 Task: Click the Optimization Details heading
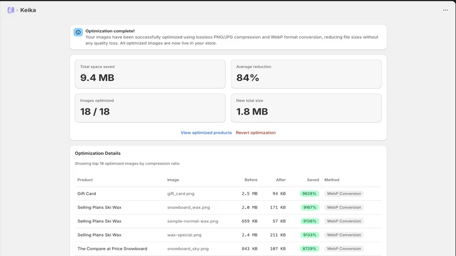click(97, 153)
